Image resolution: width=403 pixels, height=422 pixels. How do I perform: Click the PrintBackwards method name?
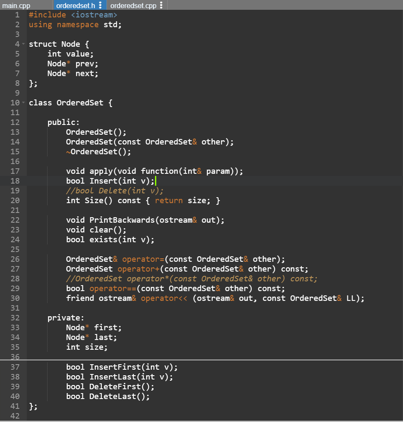click(119, 220)
